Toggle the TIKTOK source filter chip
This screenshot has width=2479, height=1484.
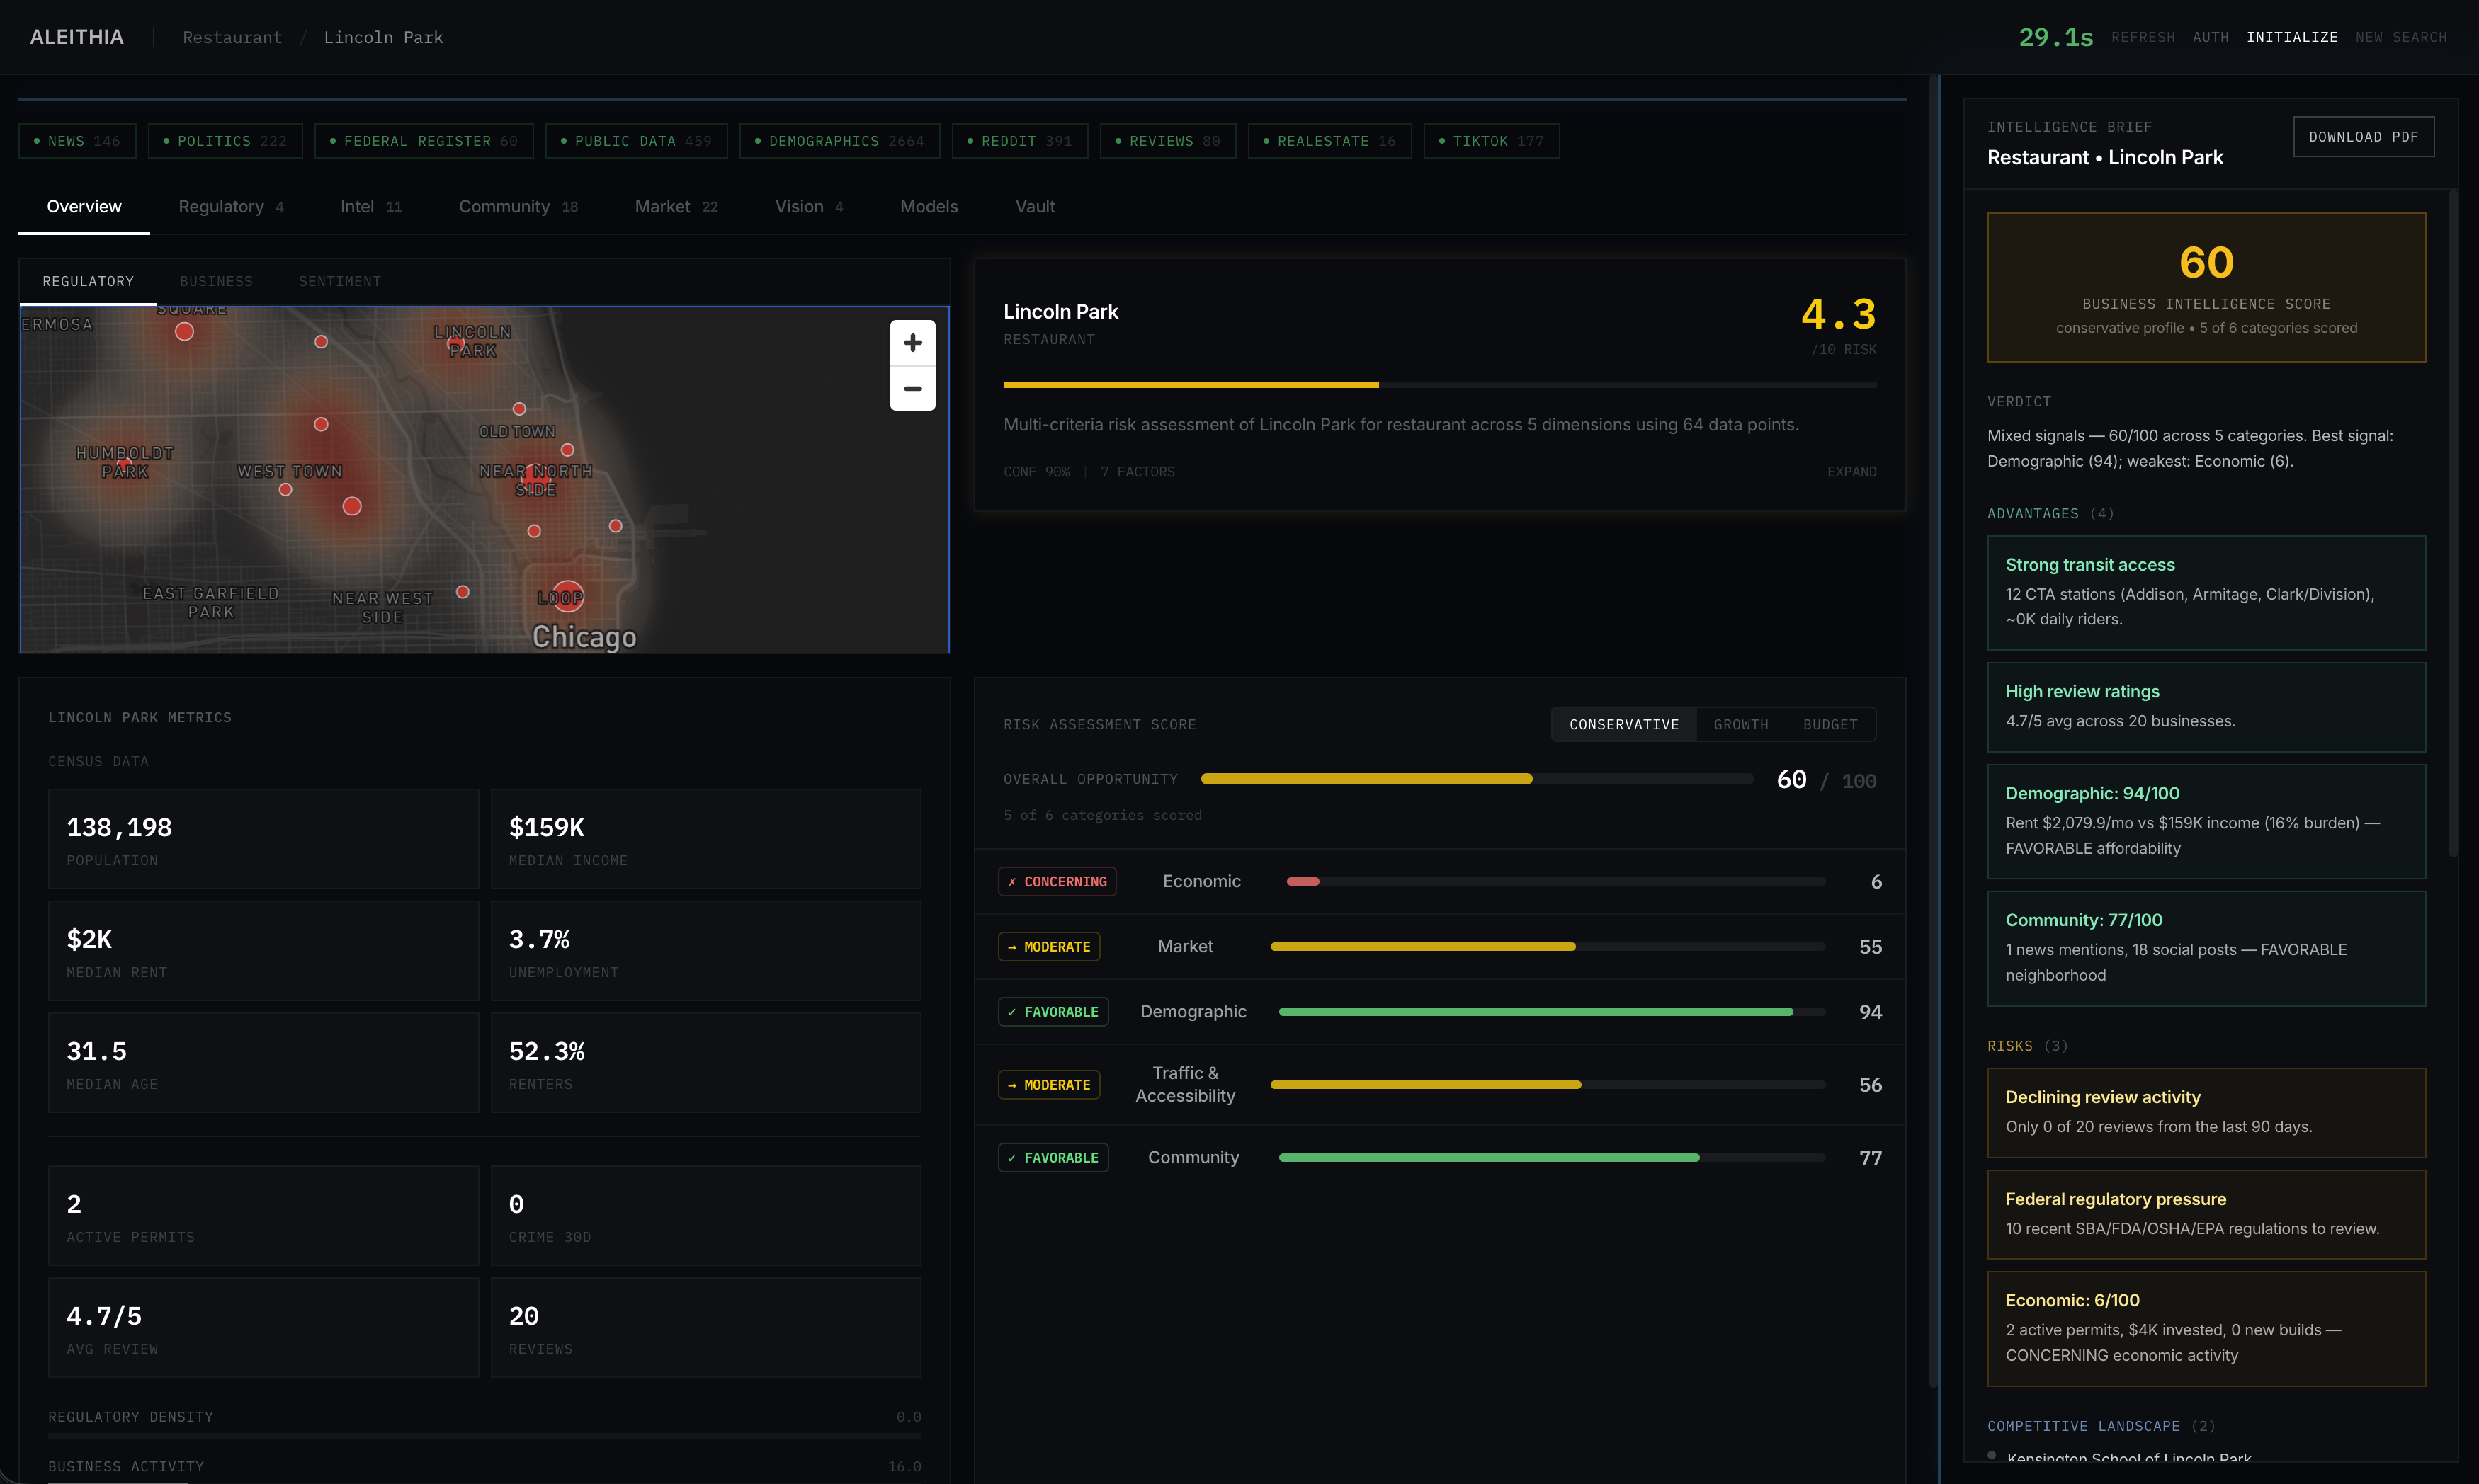point(1491,141)
